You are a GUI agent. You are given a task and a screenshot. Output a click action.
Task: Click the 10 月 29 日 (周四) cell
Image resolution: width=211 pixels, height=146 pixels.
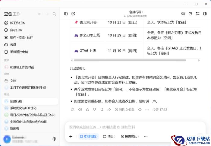coord(123,35)
